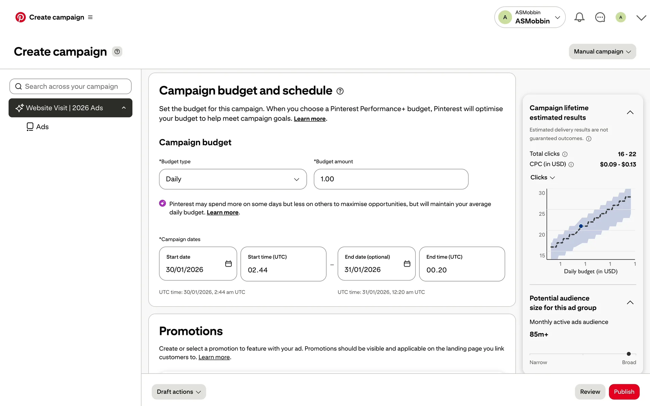The height and width of the screenshot is (406, 650).
Task: Open the Draft actions menu
Action: (179, 391)
